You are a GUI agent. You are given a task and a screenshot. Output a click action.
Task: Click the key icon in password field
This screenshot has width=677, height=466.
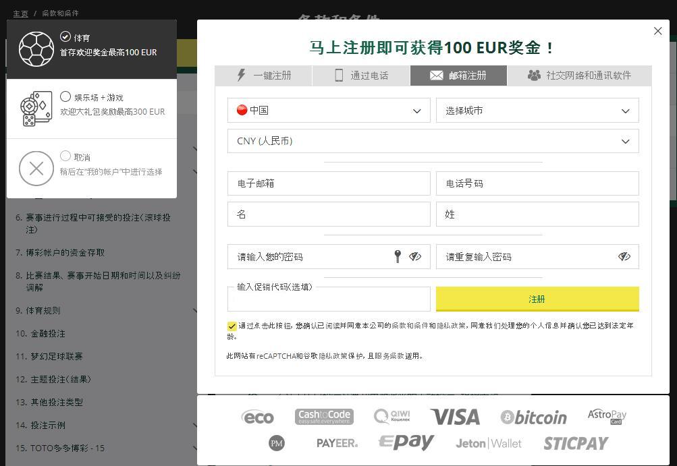point(398,256)
